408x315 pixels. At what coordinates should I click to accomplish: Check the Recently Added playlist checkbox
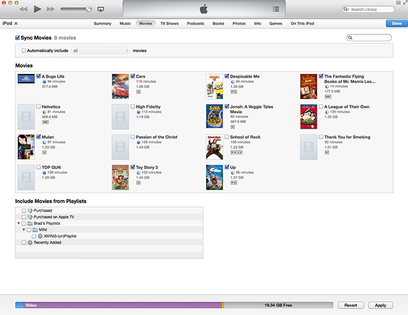(24, 242)
